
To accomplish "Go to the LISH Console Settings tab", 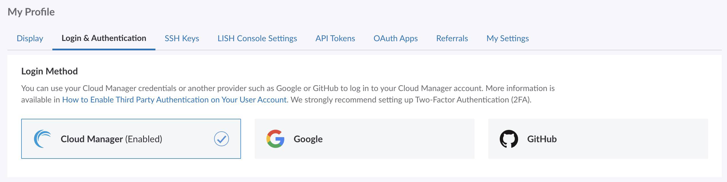I will coord(257,38).
